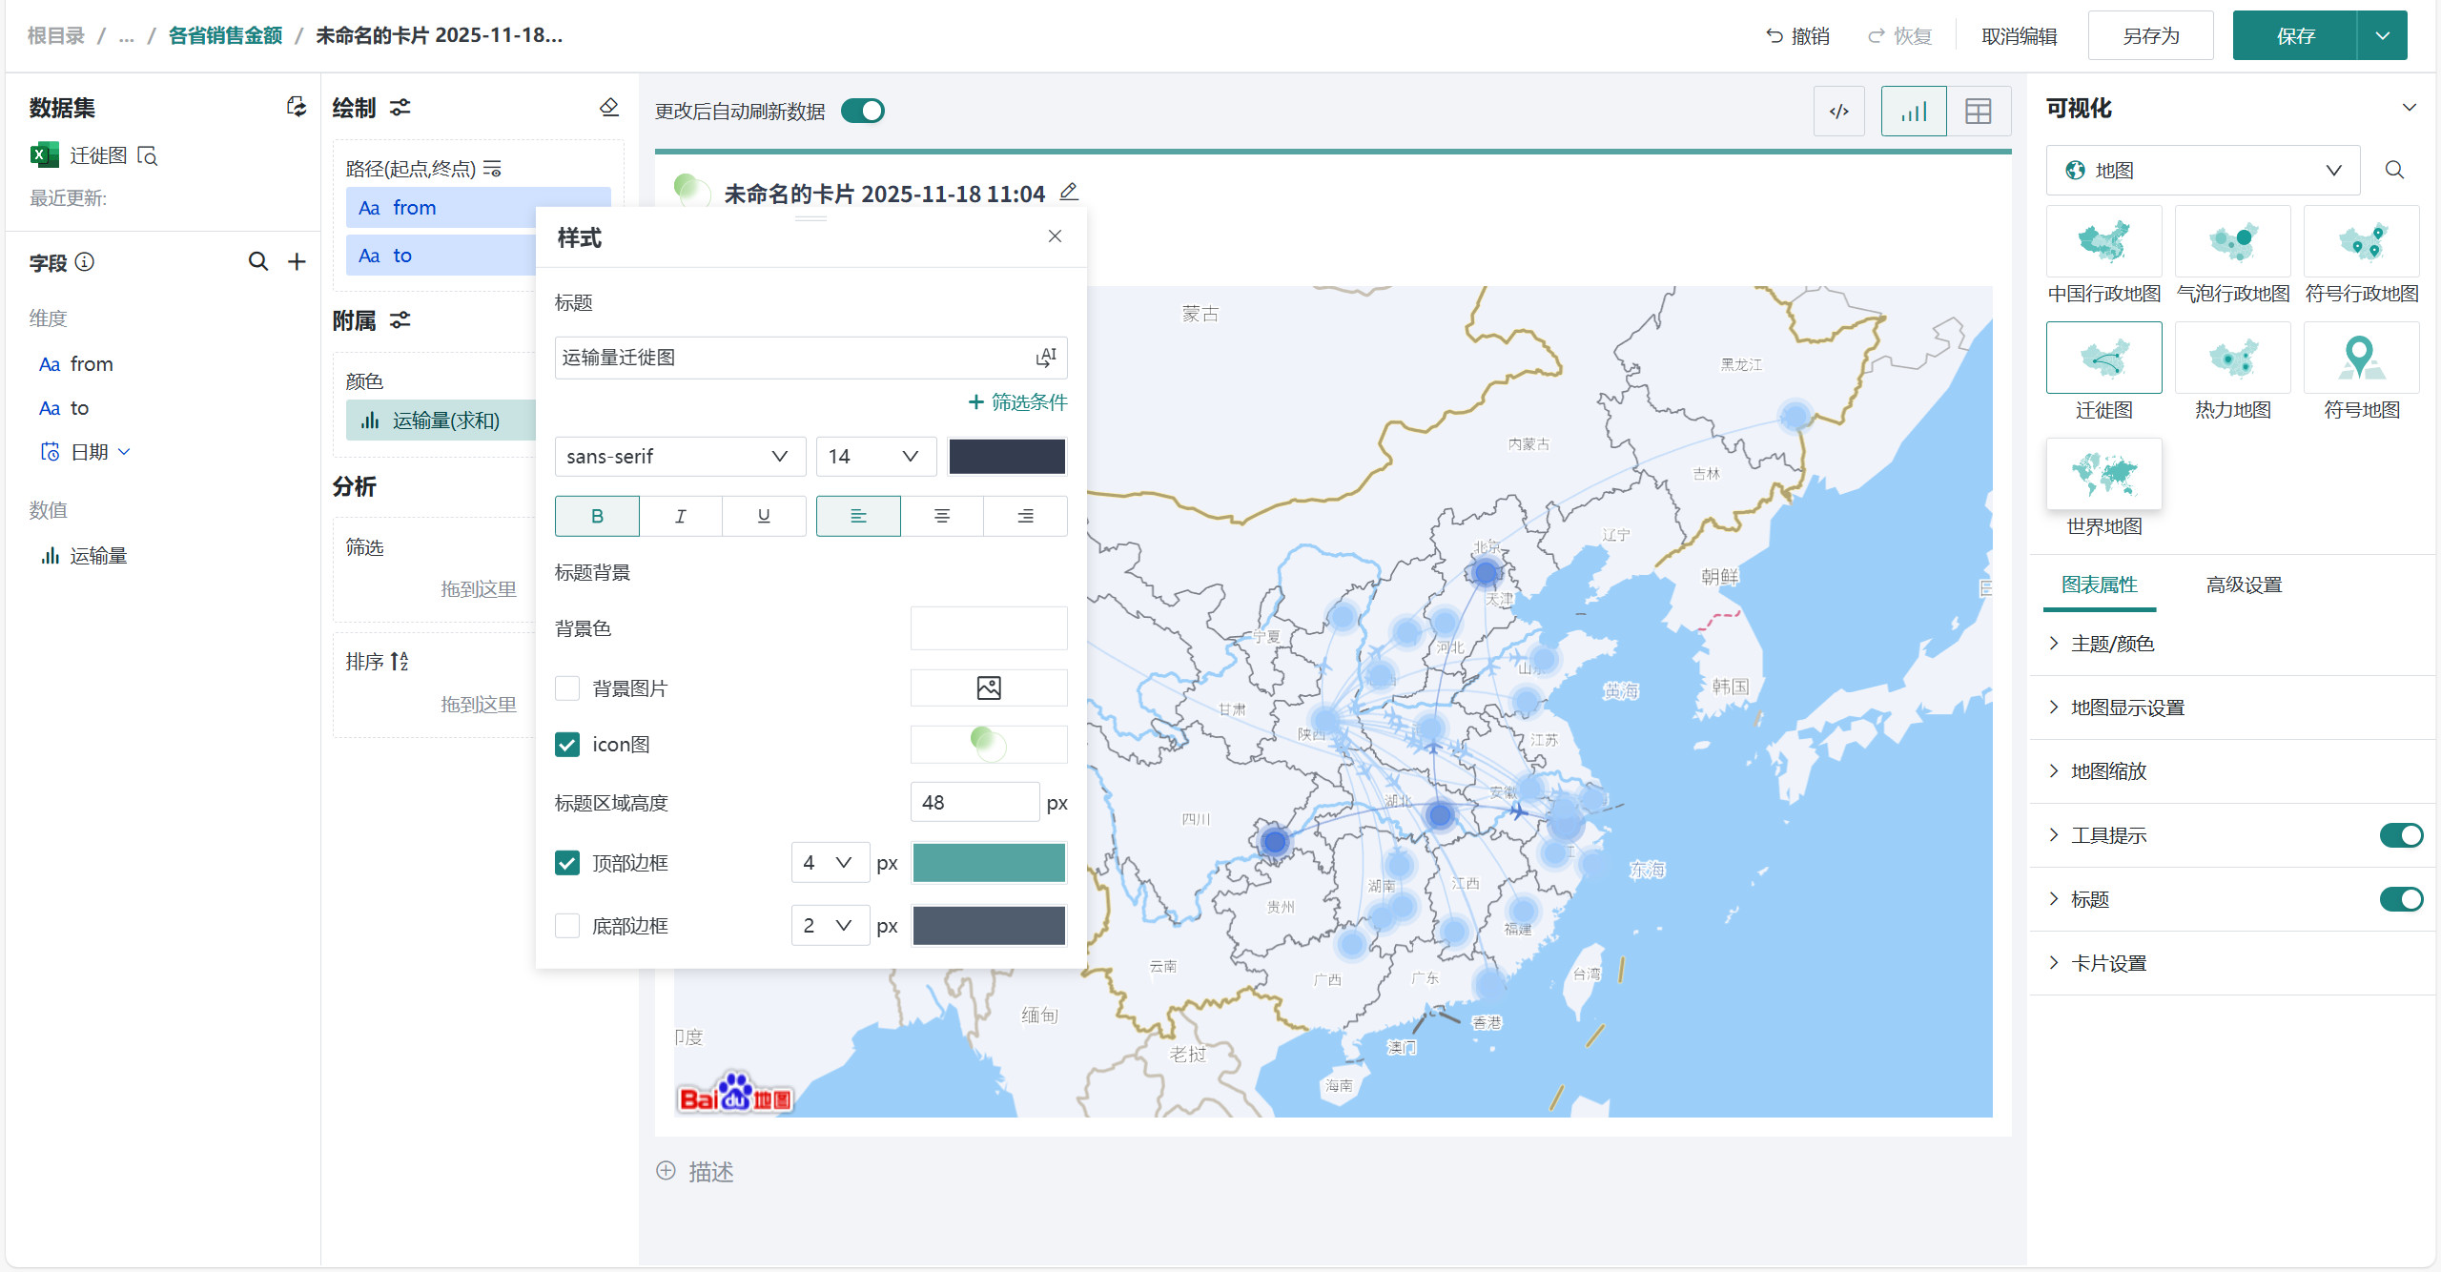Switch to the 高级设置 tab
Image resolution: width=2441 pixels, height=1272 pixels.
click(2244, 585)
